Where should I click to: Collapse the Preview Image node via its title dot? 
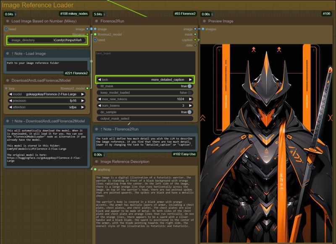tap(205, 21)
